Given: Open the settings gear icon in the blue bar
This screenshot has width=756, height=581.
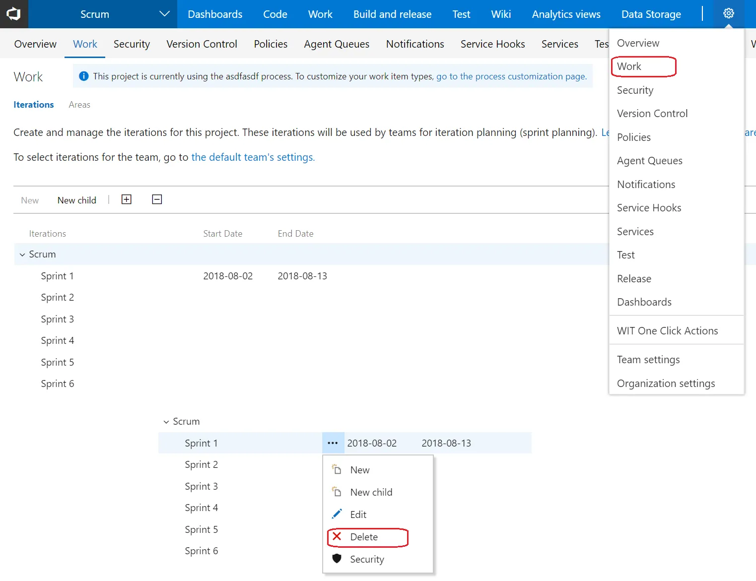Looking at the screenshot, I should tap(728, 13).
